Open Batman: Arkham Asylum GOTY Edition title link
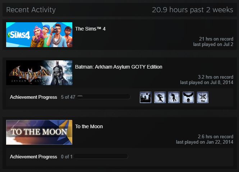 pos(119,67)
